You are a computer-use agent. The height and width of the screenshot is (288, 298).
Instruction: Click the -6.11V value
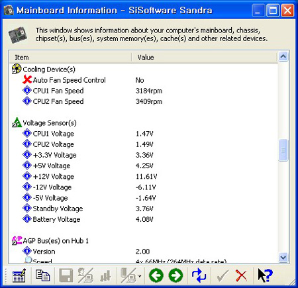[146, 187]
